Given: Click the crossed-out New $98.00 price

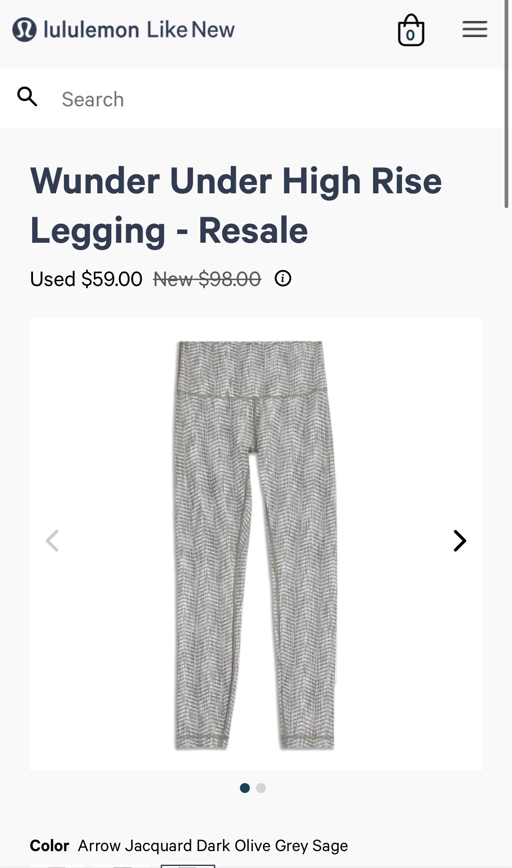Looking at the screenshot, I should 207,279.
